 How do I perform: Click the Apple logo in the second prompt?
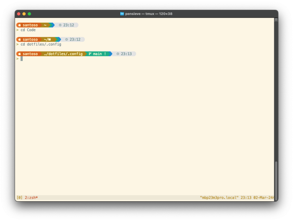pyautogui.click(x=19, y=39)
